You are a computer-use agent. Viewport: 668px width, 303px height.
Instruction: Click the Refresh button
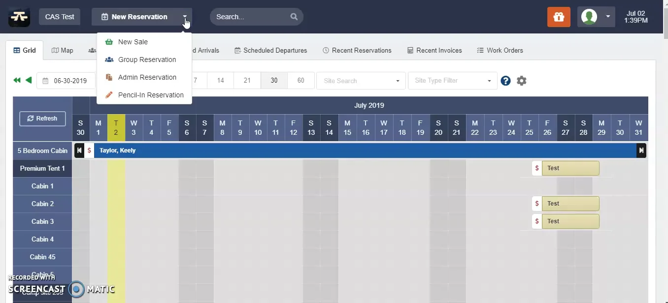(42, 119)
